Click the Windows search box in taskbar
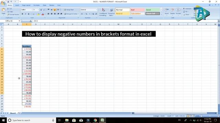The image size is (220, 123). 31,120
